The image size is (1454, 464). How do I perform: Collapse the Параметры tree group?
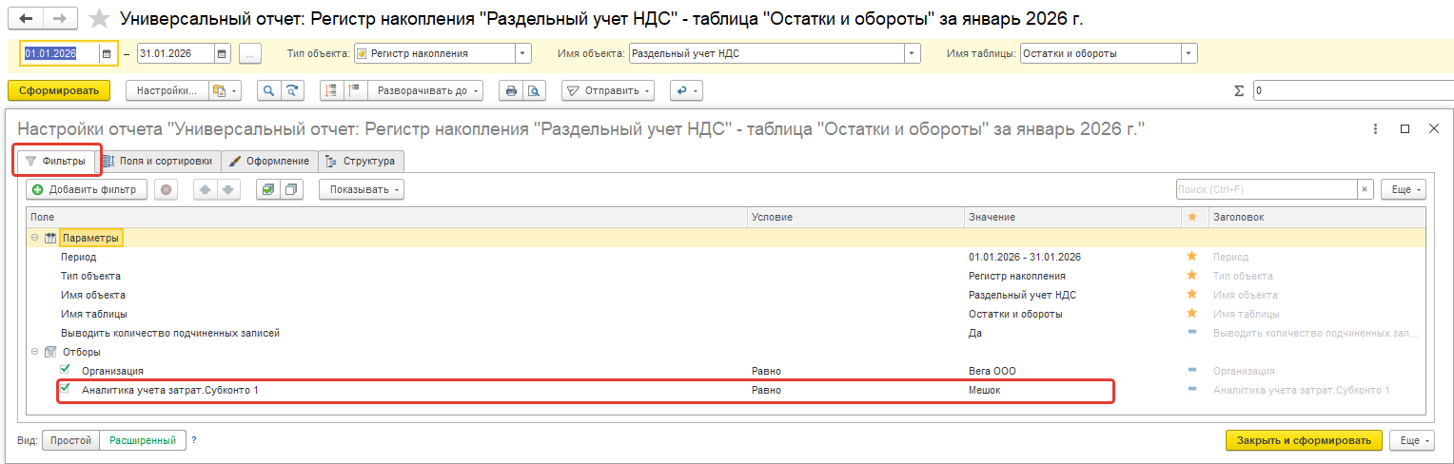[x=35, y=238]
